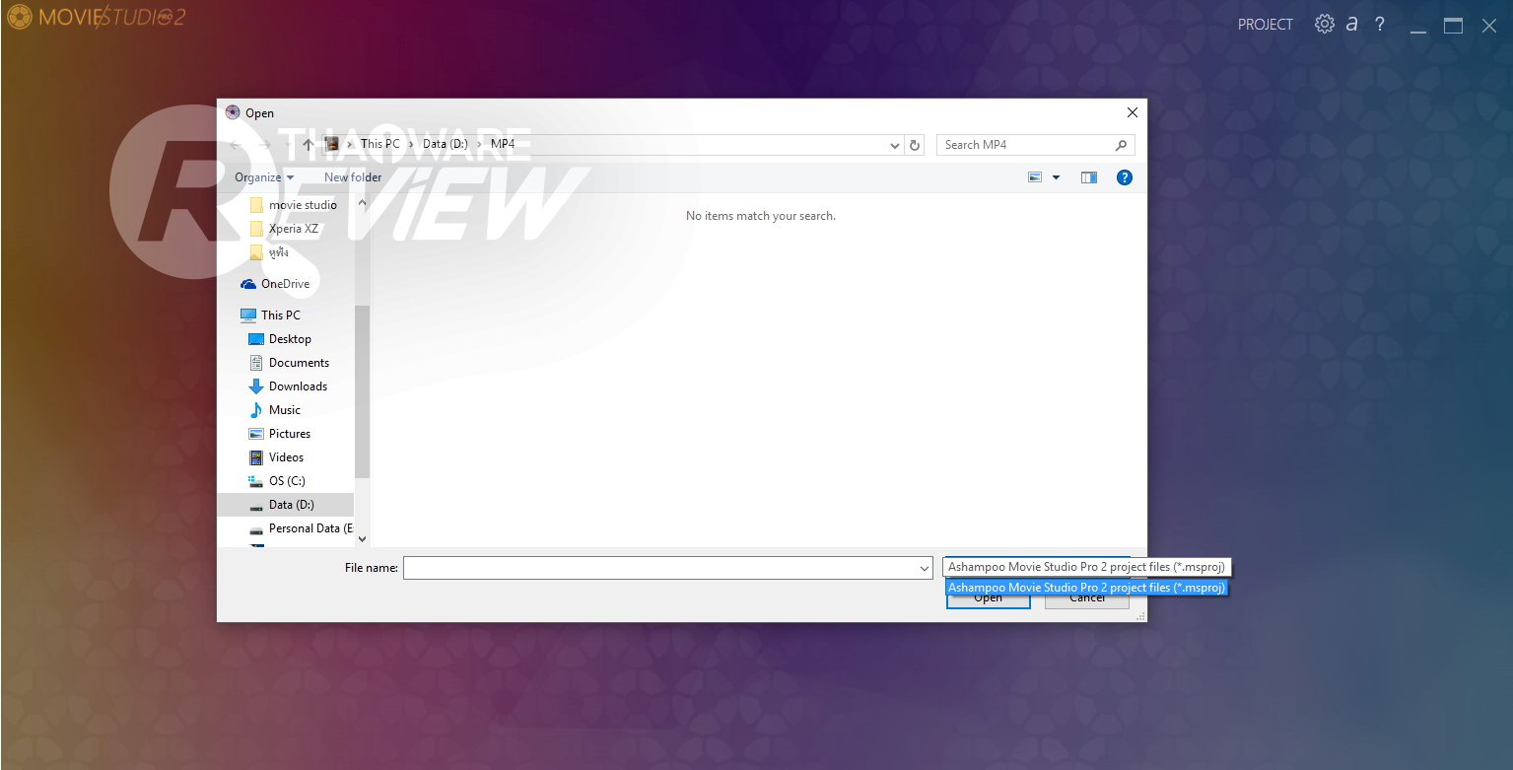Screen dimensions: 1513x770
Task: Close the Open dialog
Action: pos(1133,112)
